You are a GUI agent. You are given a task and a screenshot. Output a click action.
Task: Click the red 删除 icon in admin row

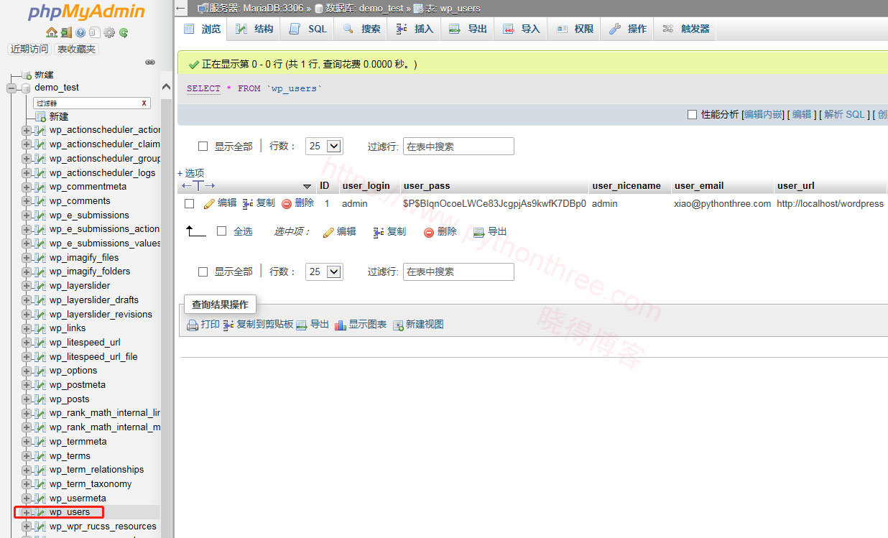(287, 203)
